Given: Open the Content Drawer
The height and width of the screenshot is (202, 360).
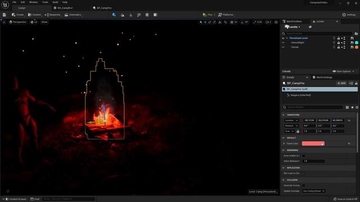Looking at the screenshot, I should click(16, 199).
